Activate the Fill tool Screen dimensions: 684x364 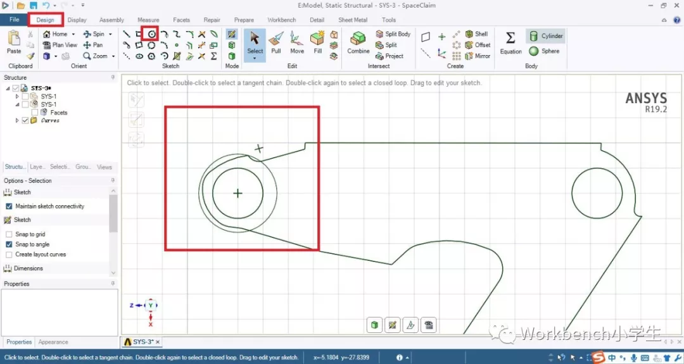pyautogui.click(x=317, y=42)
